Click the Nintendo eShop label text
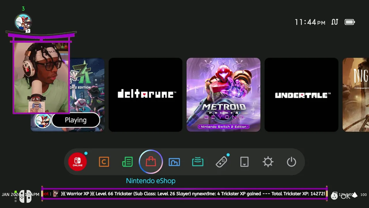This screenshot has width=369, height=208. [151, 181]
